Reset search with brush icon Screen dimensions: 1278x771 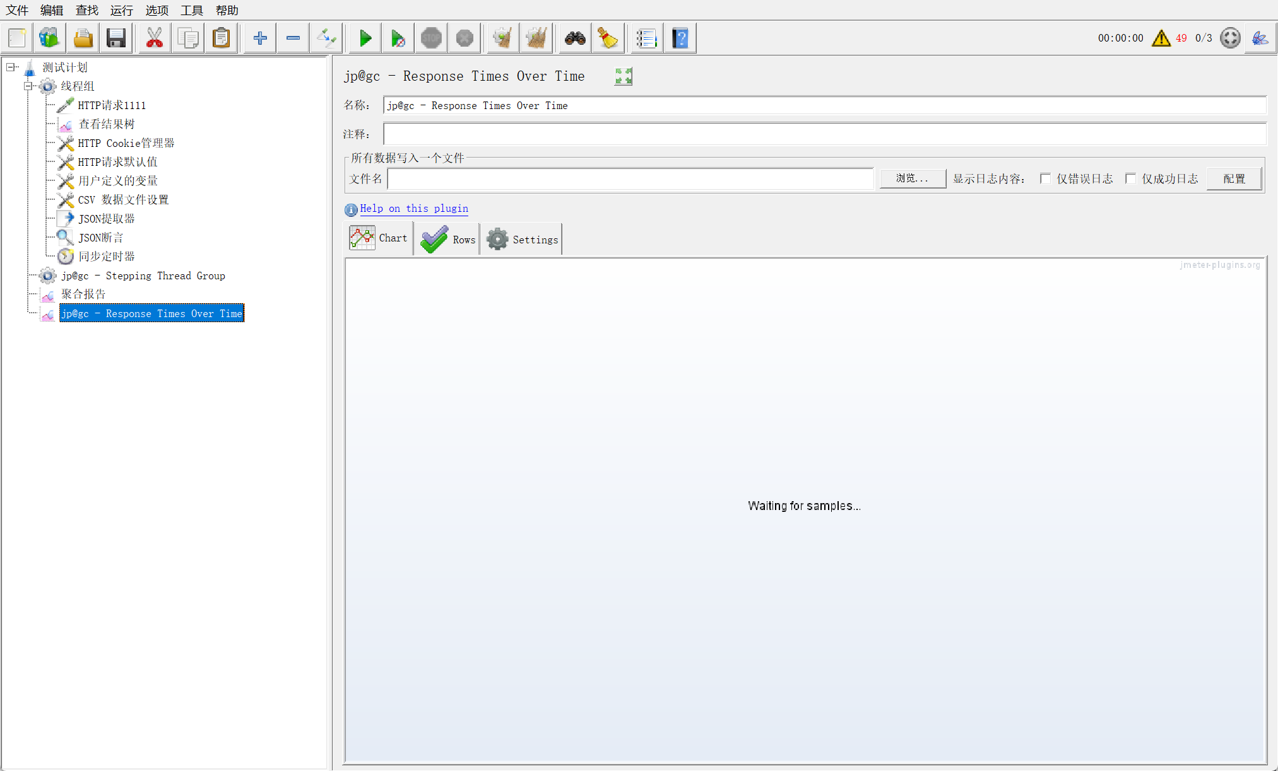pos(608,38)
